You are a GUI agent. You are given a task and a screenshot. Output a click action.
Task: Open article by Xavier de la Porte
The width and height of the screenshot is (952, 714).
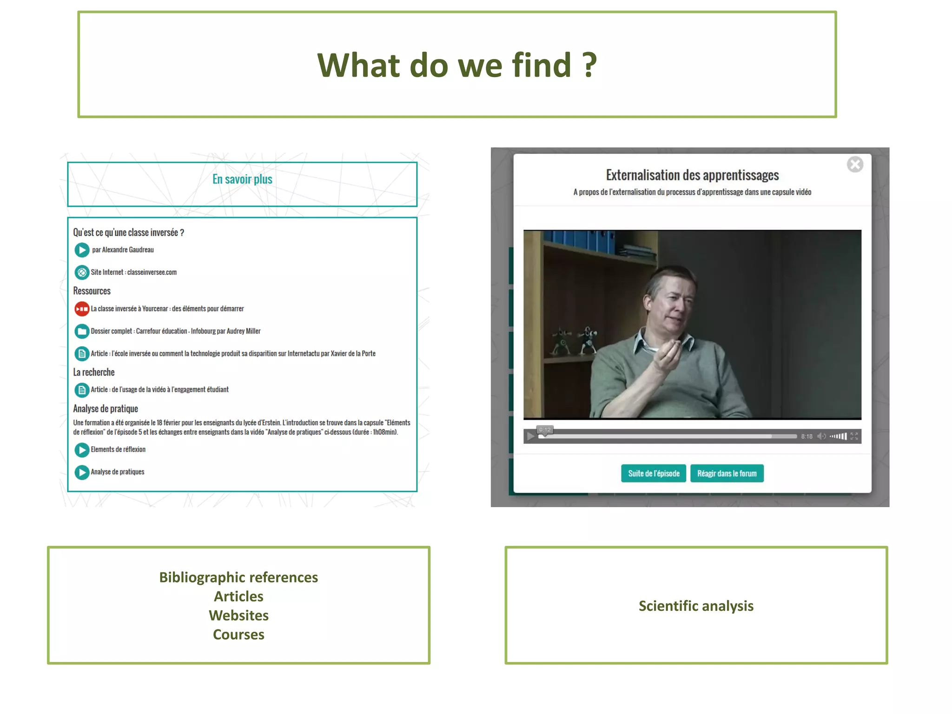pos(233,354)
